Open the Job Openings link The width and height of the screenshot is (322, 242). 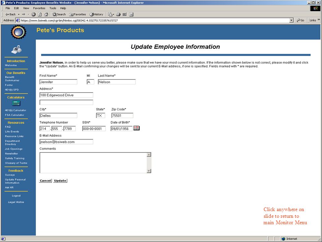click(14, 149)
